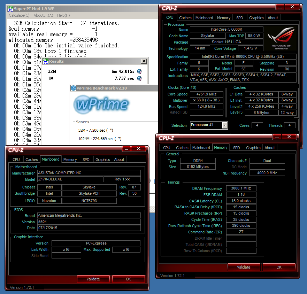Click the NB Frequency 4000.0 MHz value
Viewport: 307px width, 294px height.
point(267,173)
